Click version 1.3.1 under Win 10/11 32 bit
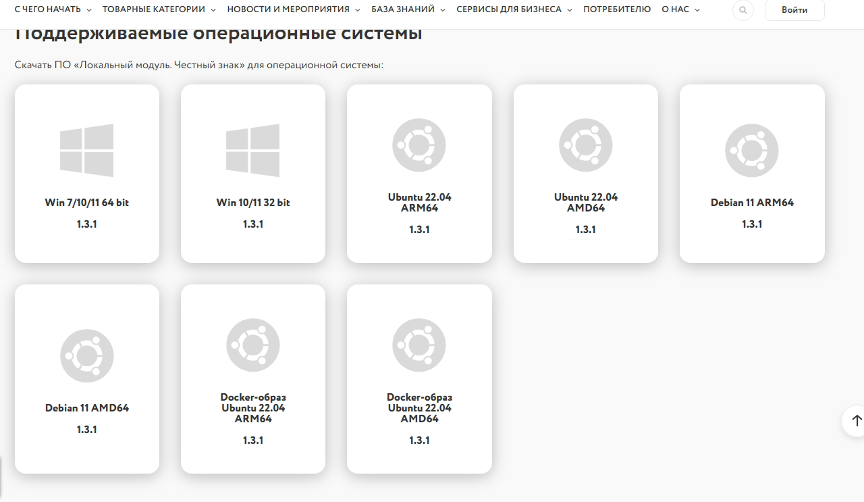Image resolution: width=864 pixels, height=502 pixels. click(x=253, y=224)
